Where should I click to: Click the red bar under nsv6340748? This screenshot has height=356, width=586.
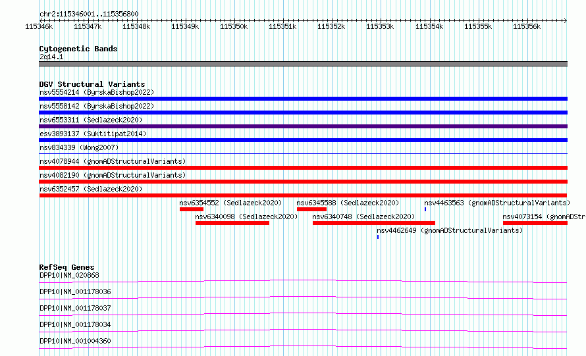(x=374, y=223)
